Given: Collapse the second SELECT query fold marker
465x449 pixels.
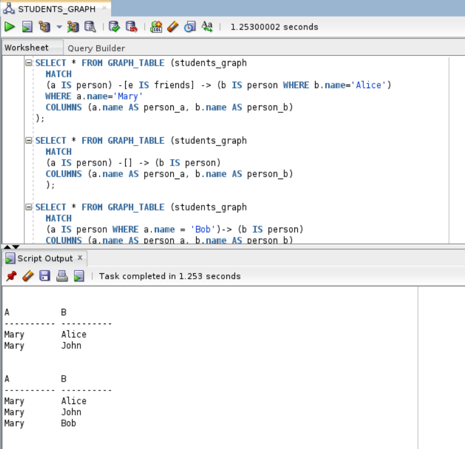Looking at the screenshot, I should 28,141.
